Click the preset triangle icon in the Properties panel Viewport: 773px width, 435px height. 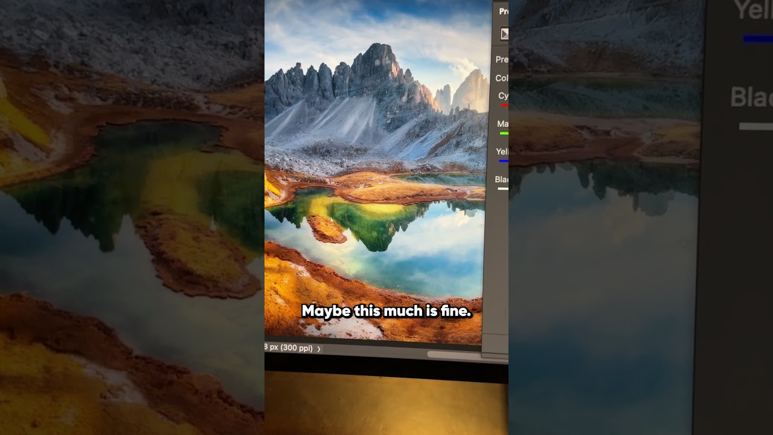tap(505, 34)
